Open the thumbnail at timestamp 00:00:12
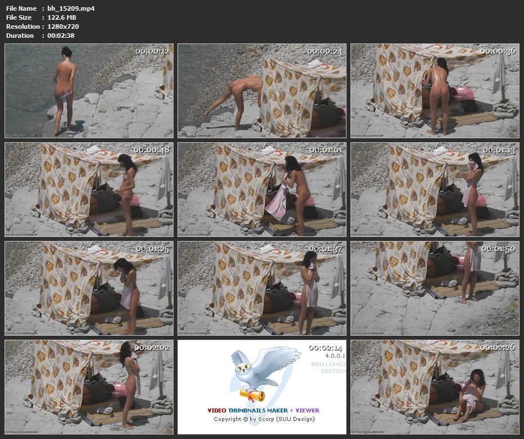Screen dimensions: 524x439 (x=89, y=91)
